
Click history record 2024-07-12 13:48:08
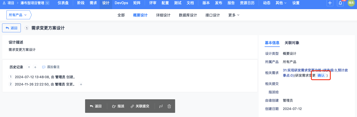pyautogui.click(x=45, y=77)
